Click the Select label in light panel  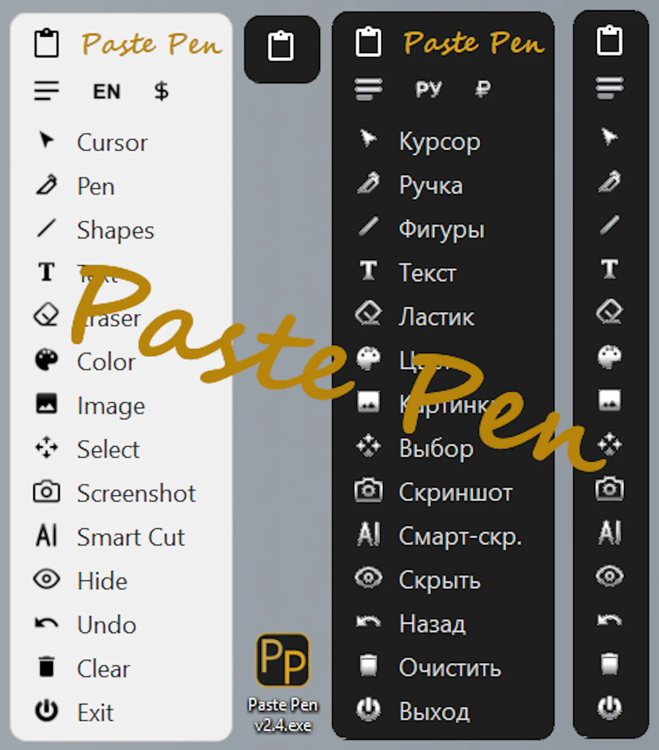[108, 449]
